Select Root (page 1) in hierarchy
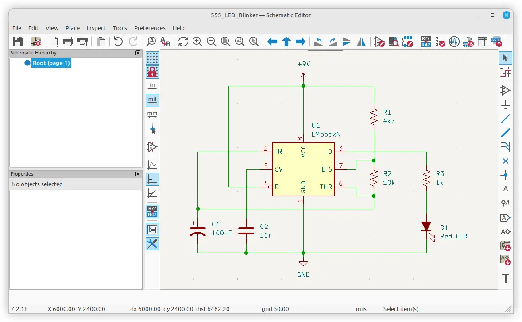 [x=51, y=63]
